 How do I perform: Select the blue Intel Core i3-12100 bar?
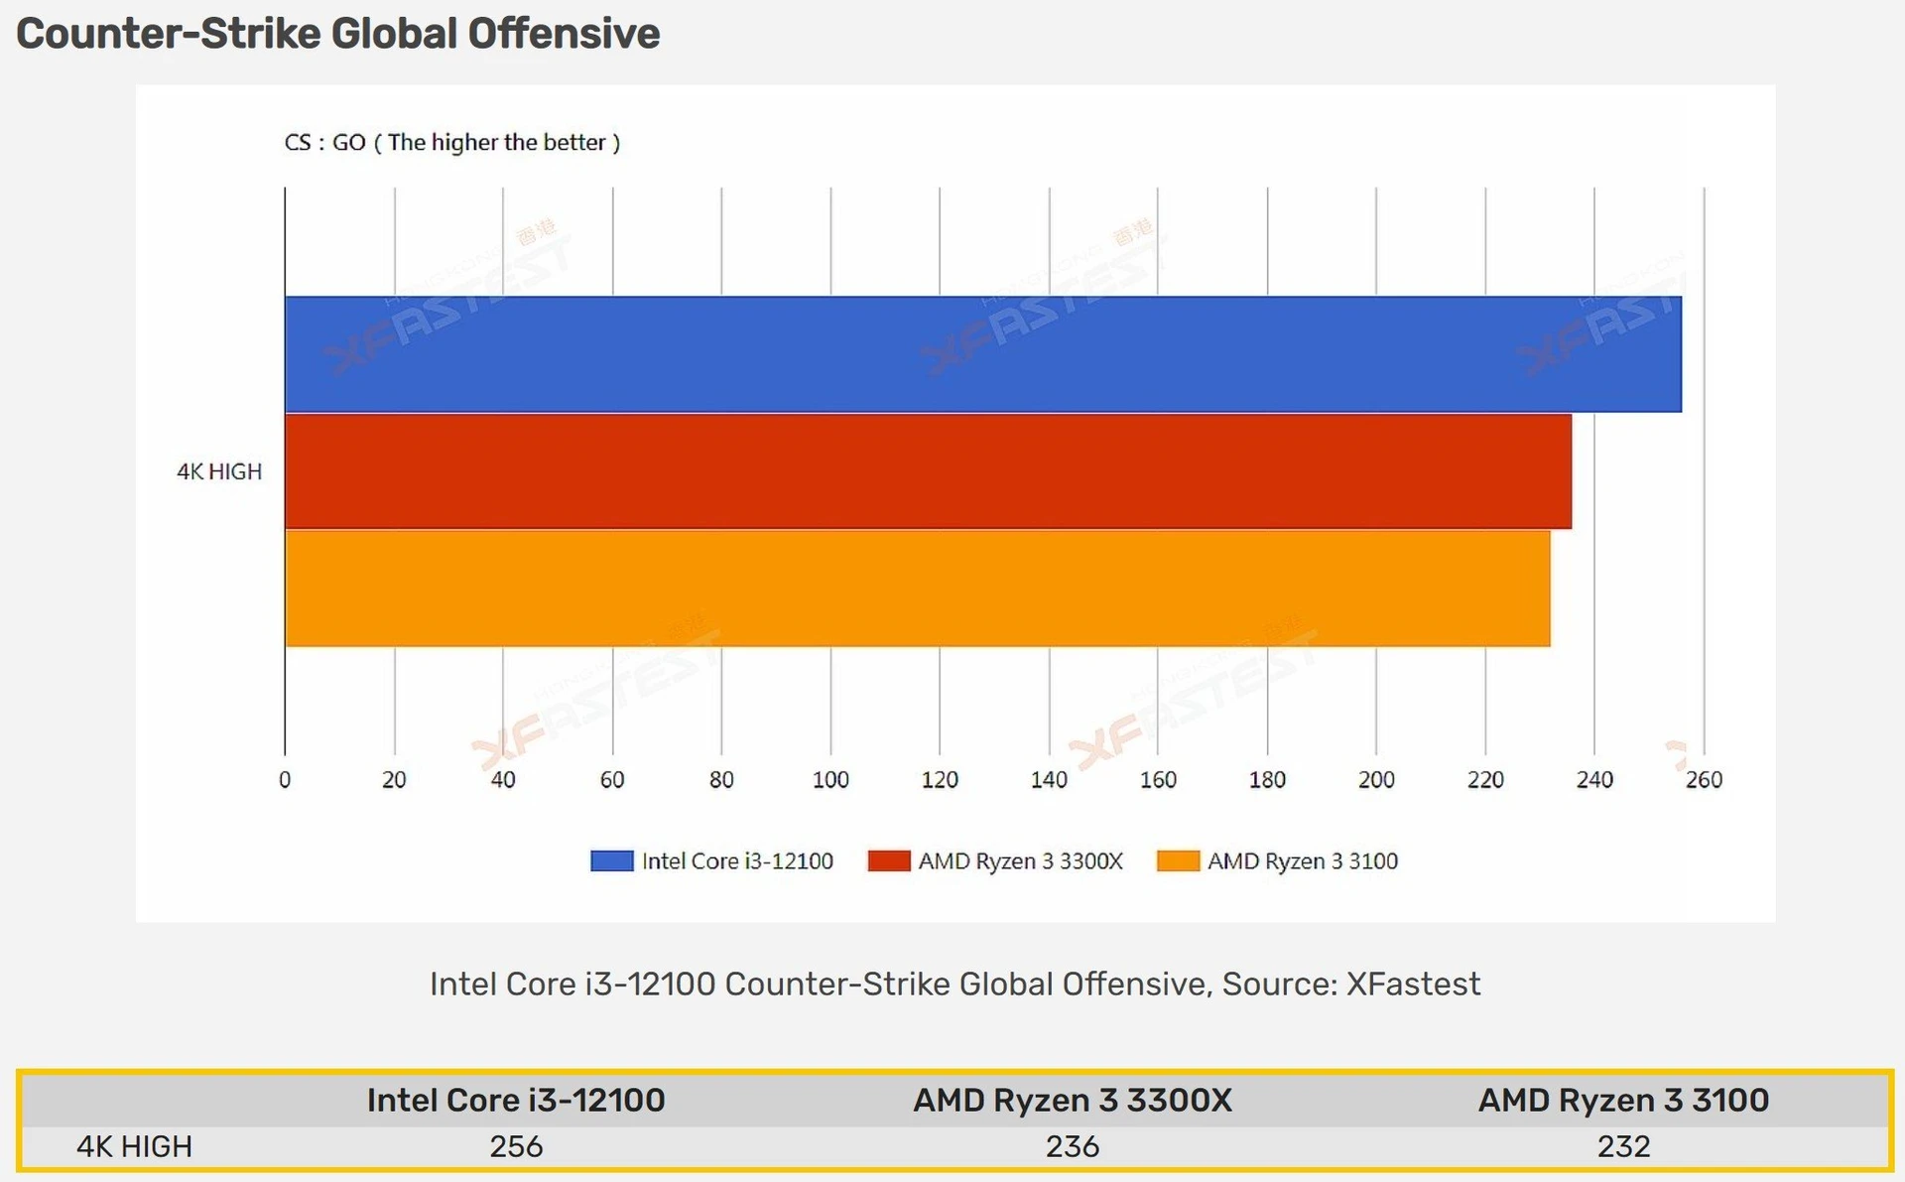982,353
